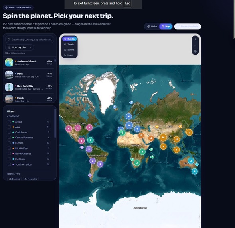Screen dimensions: 235x228
Task: Open the teal 6 cluster in the Caribbean
Action: click(91, 140)
